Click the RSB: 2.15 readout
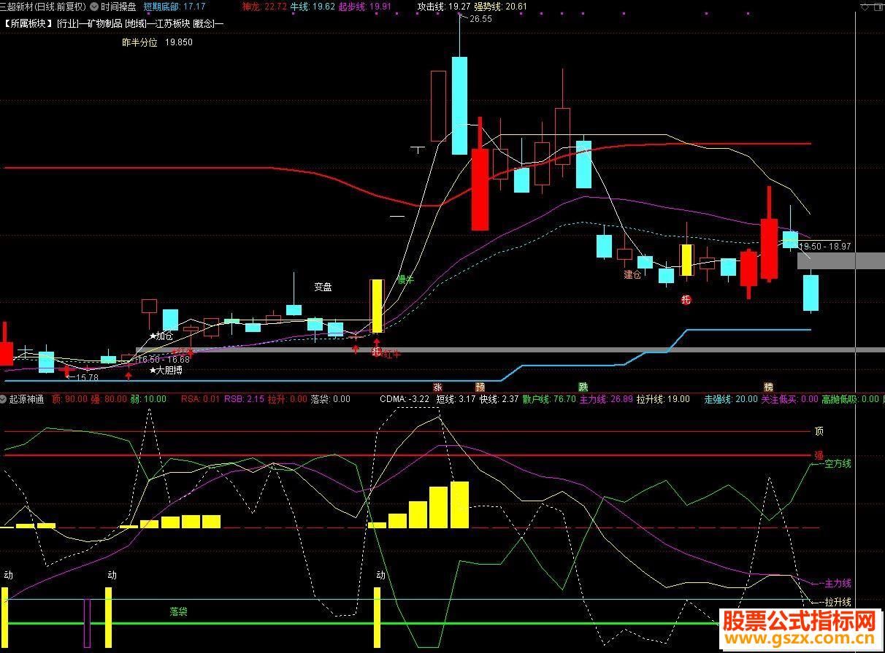Viewport: 885px width, 653px height. tap(244, 399)
